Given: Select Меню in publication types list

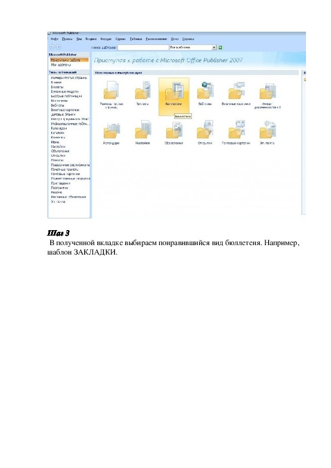Looking at the screenshot, I should (55, 142).
